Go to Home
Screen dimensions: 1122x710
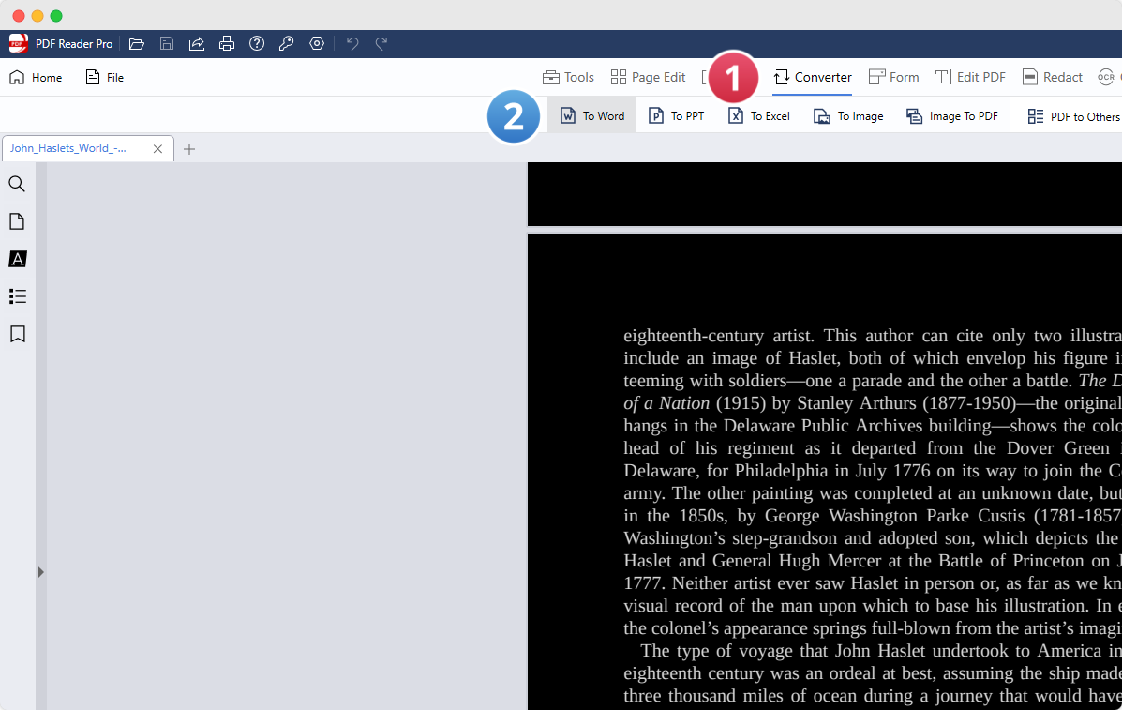point(36,77)
